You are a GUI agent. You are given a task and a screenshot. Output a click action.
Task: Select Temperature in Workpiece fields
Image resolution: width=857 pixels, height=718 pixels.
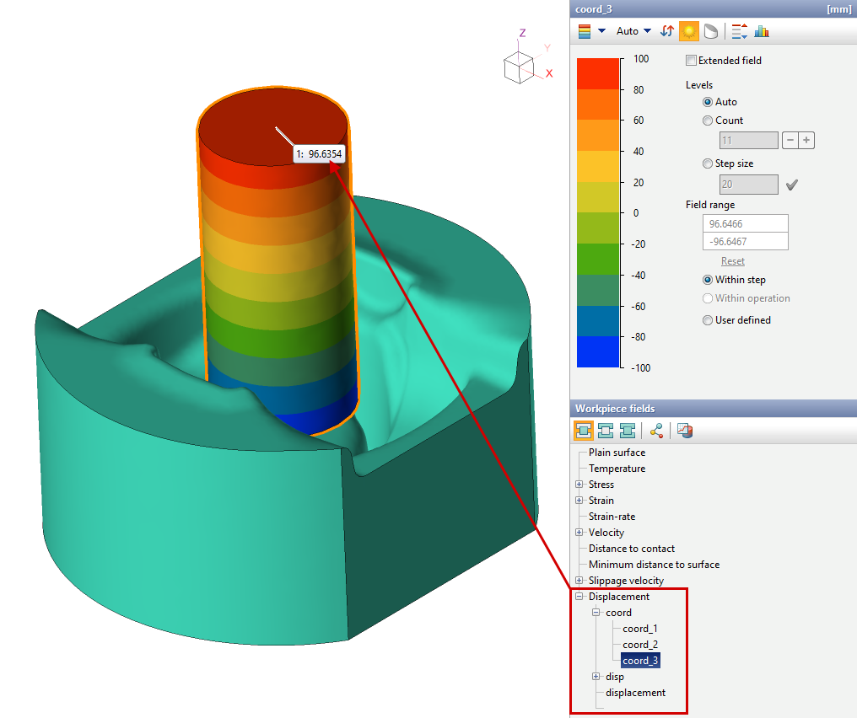click(x=617, y=469)
